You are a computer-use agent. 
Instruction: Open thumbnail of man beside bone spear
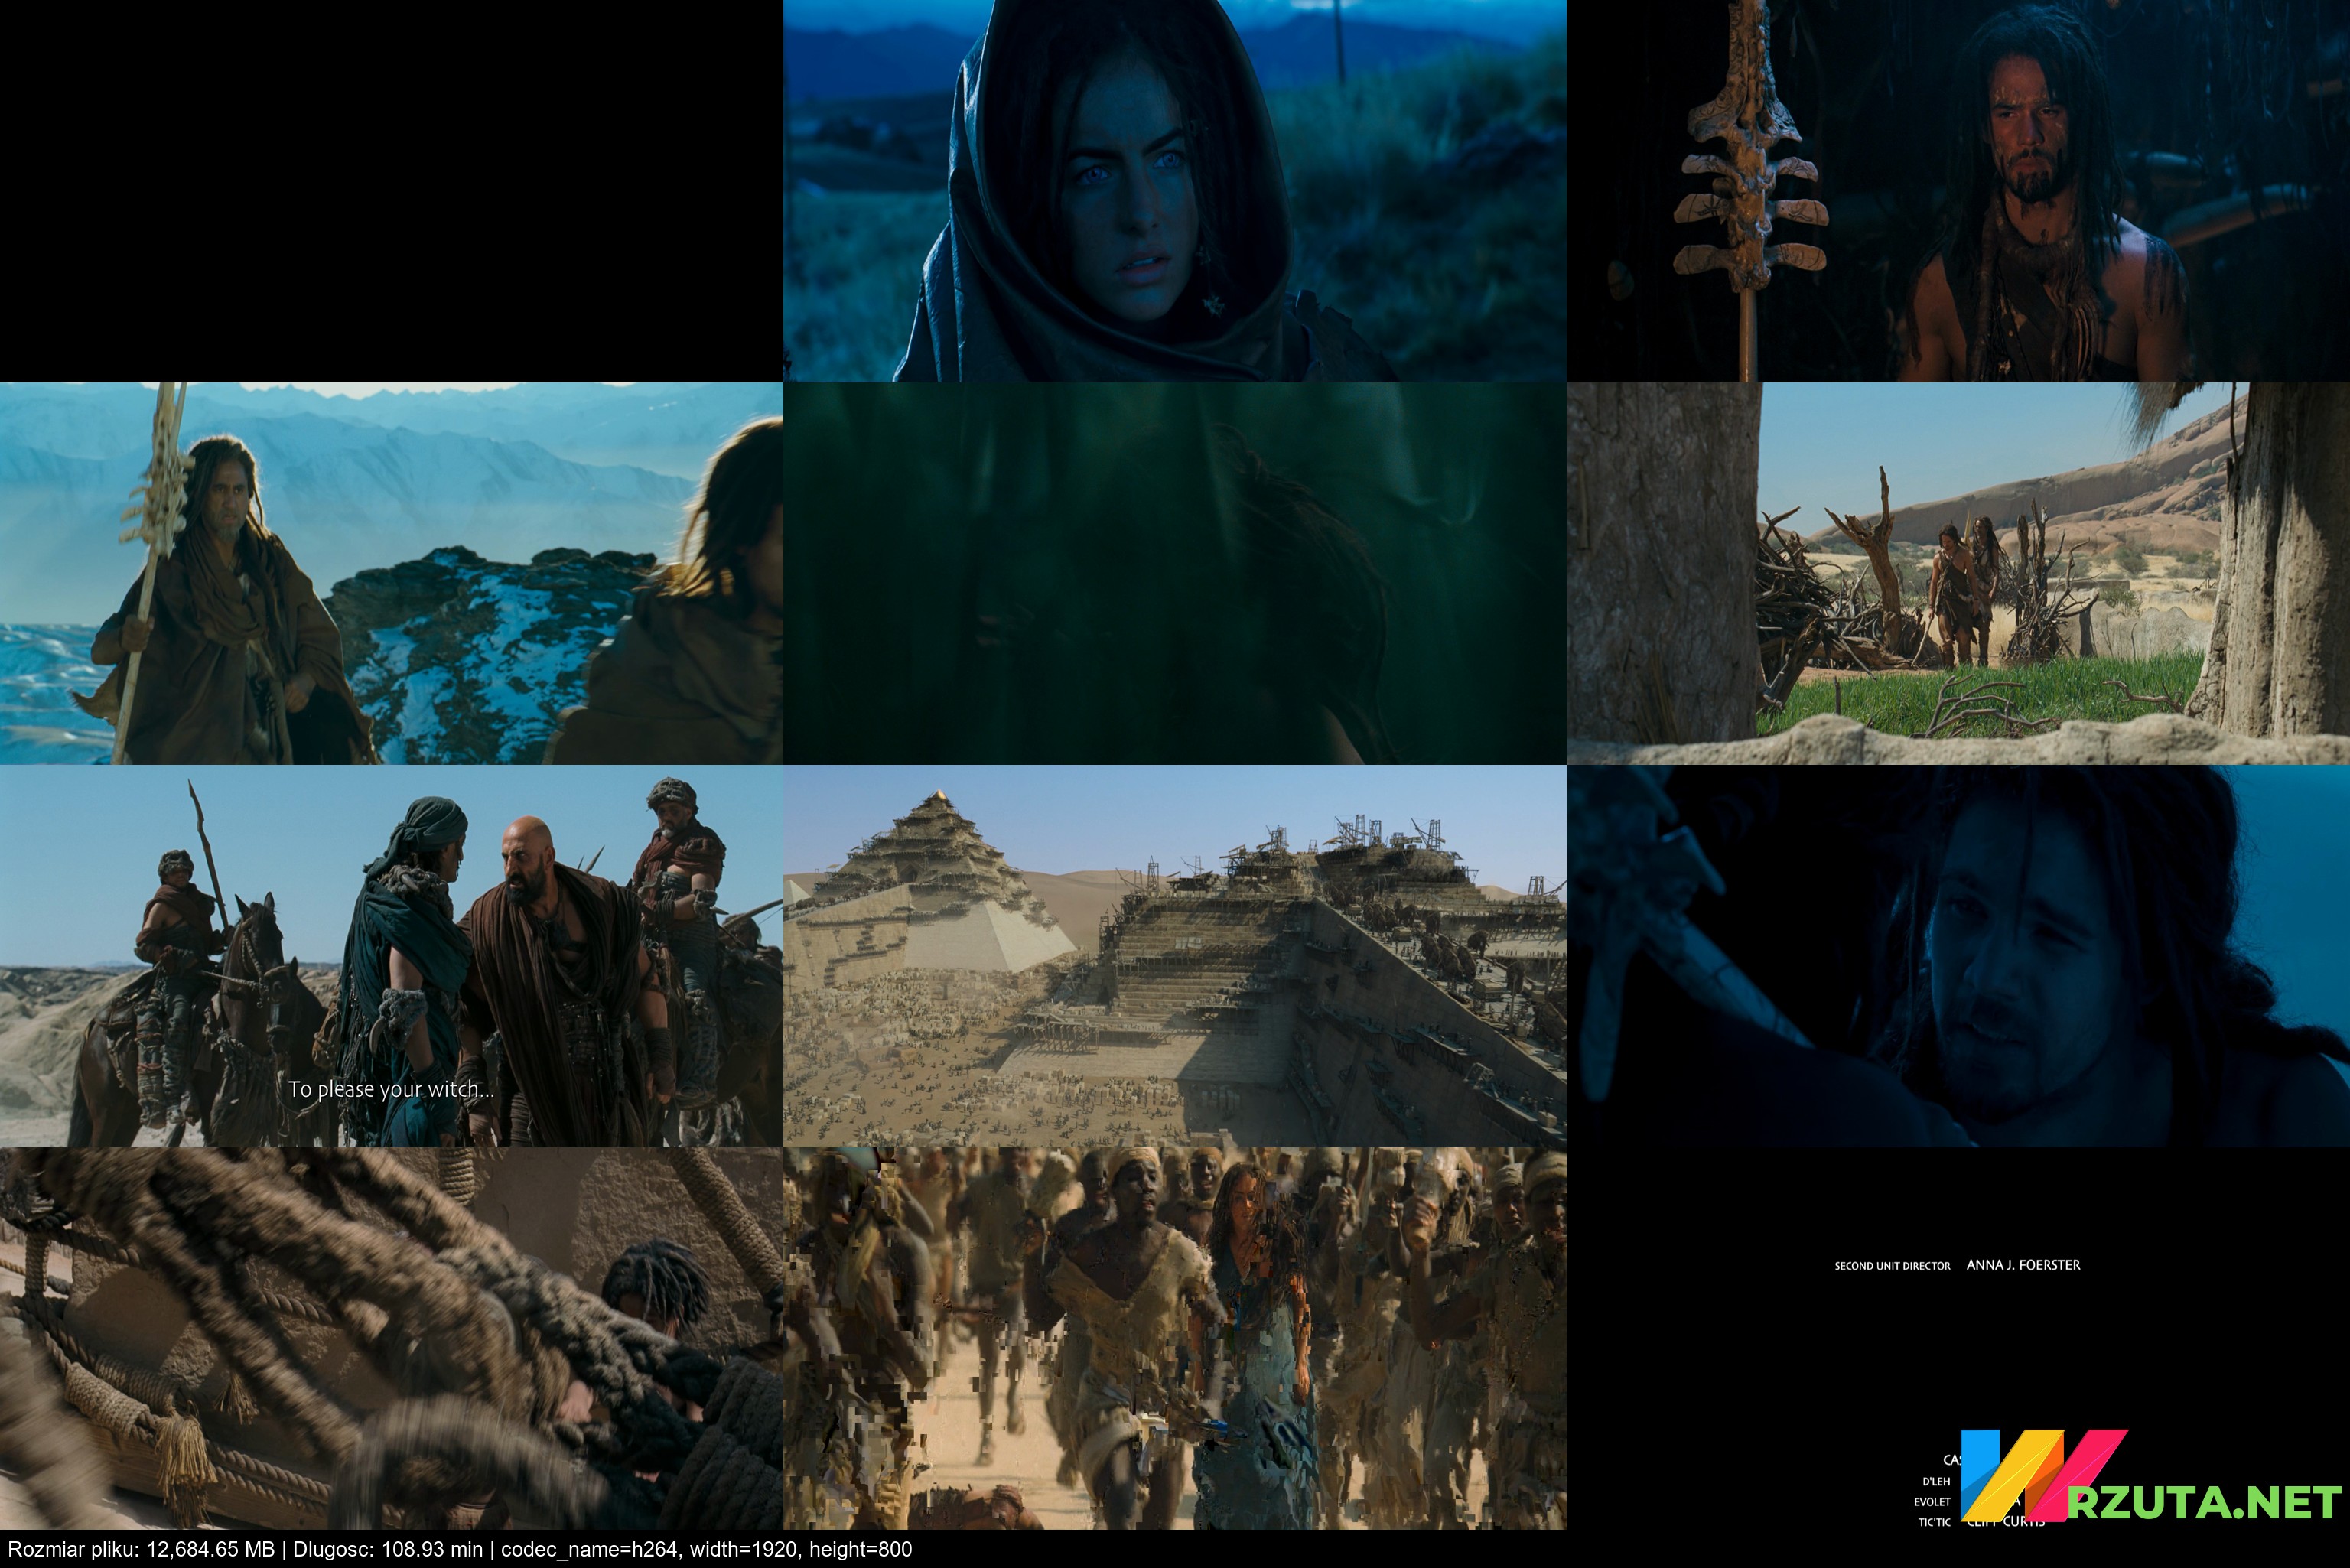[1958, 191]
